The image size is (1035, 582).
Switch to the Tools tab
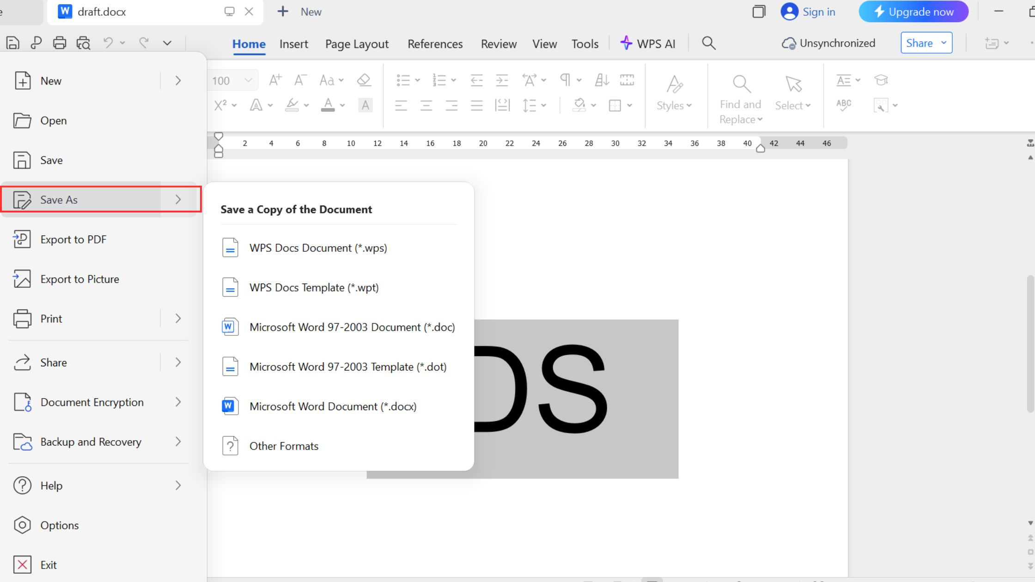click(585, 44)
